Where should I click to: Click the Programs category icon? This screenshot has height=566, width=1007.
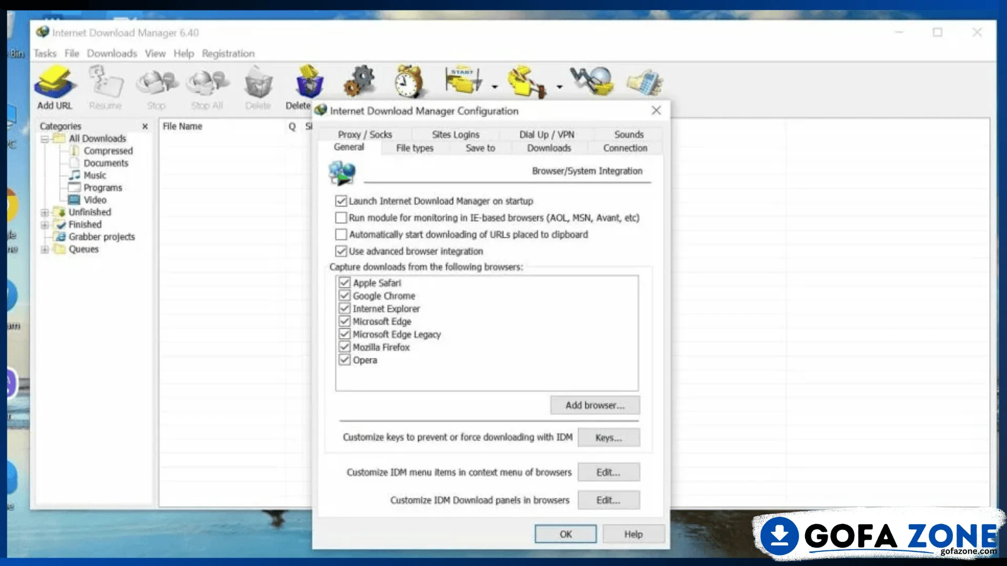click(74, 188)
